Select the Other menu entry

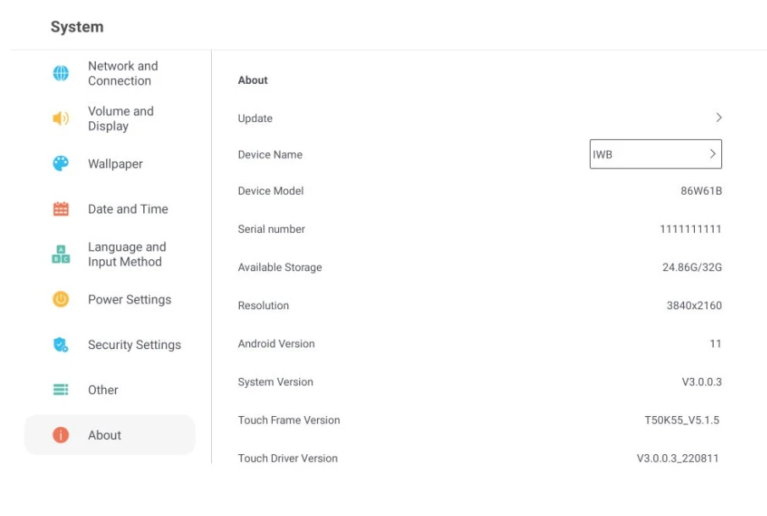tap(103, 390)
